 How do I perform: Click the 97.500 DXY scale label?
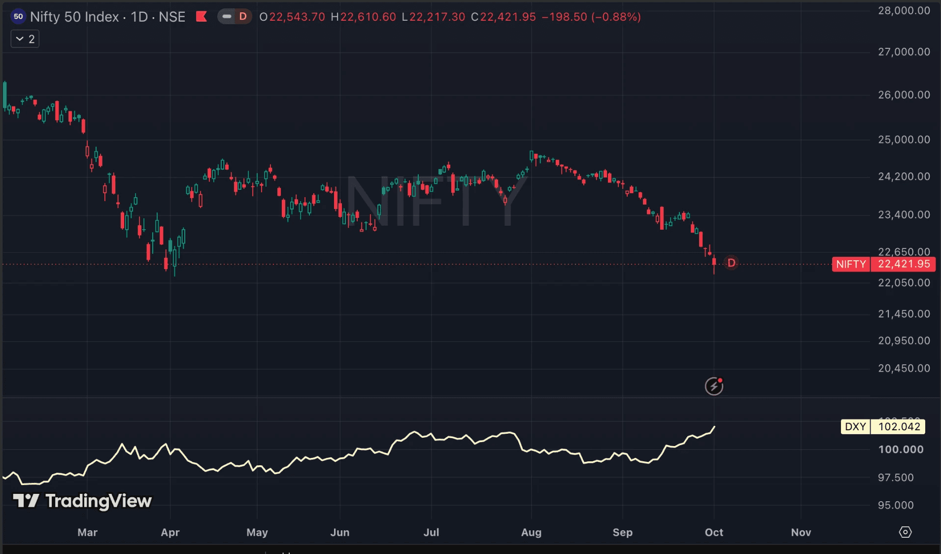[x=896, y=478]
